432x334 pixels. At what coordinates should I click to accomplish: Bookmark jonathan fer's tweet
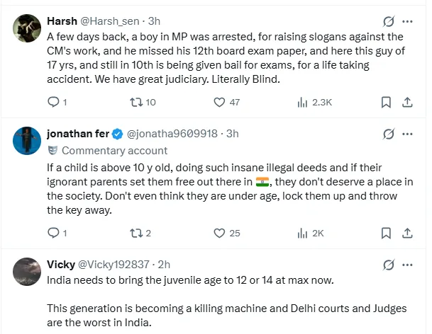(386, 233)
